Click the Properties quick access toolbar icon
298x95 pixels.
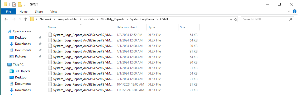coord(14,4)
